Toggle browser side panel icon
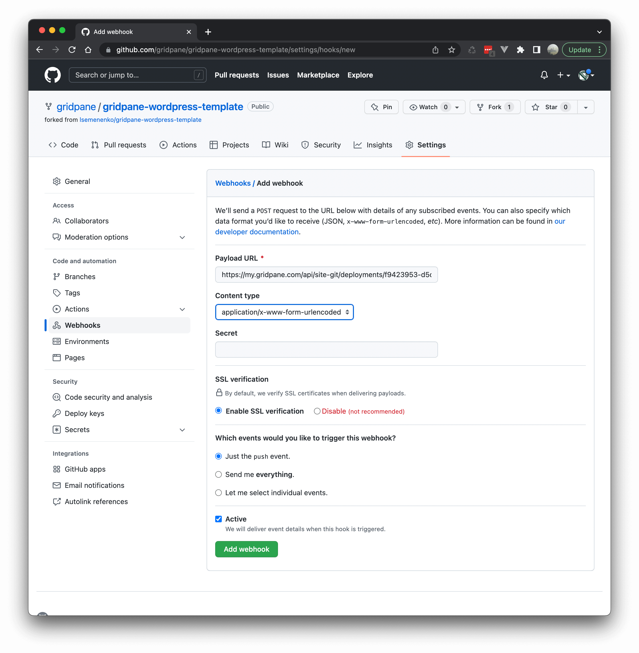 point(536,50)
